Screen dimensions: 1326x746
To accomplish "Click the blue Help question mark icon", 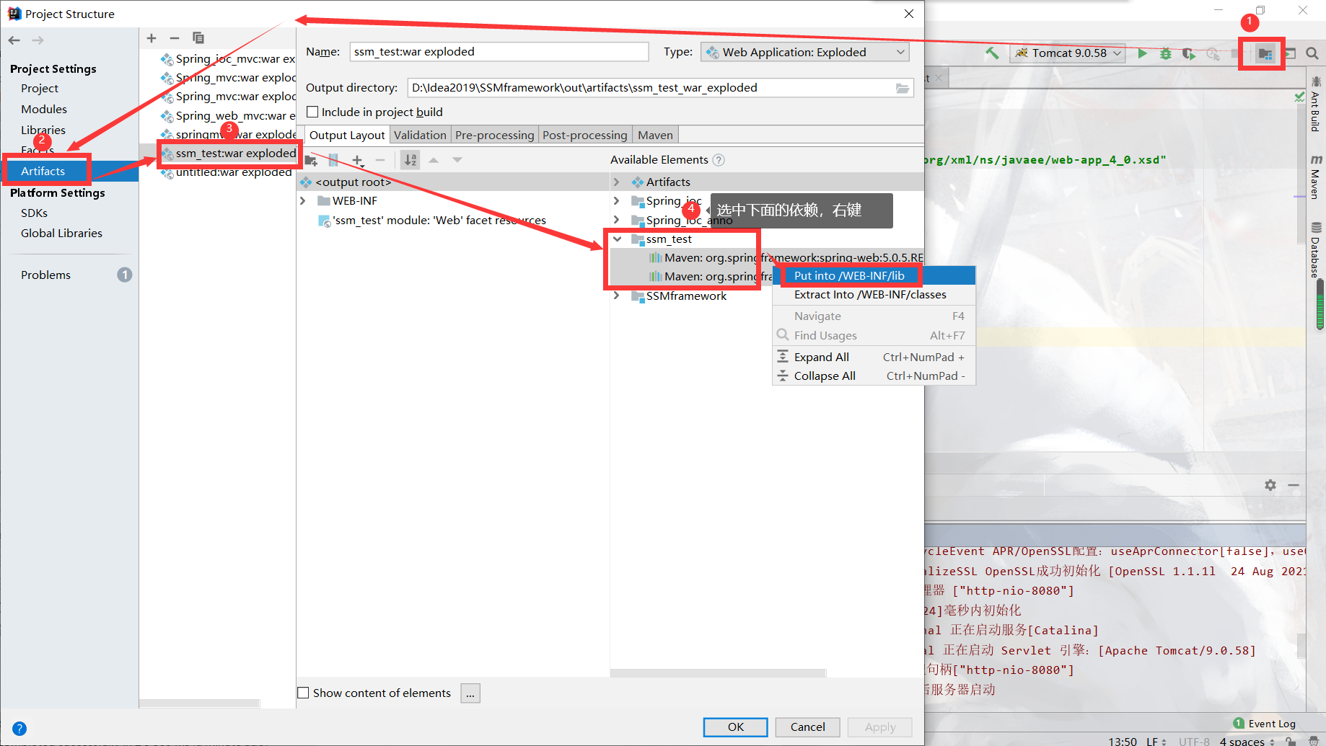I will click(19, 729).
